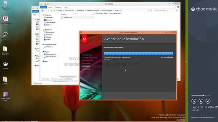Click the Back arrow in the rear explorer window
The height and width of the screenshot is (122, 218).
click(35, 15)
